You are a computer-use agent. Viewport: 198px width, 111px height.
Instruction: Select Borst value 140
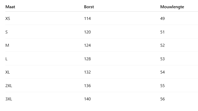click(87, 99)
